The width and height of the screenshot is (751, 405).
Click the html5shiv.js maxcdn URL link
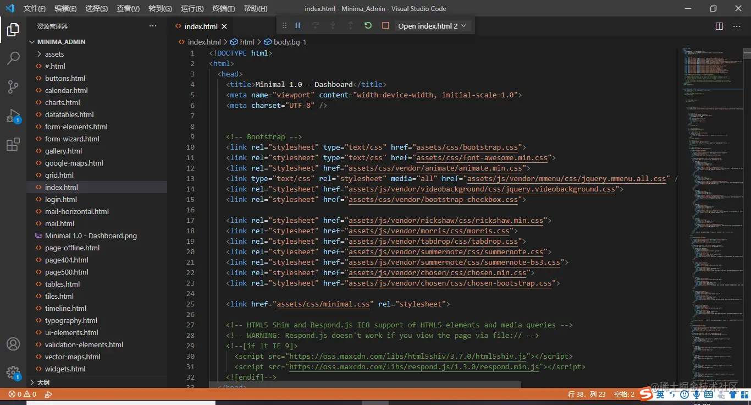(409, 356)
